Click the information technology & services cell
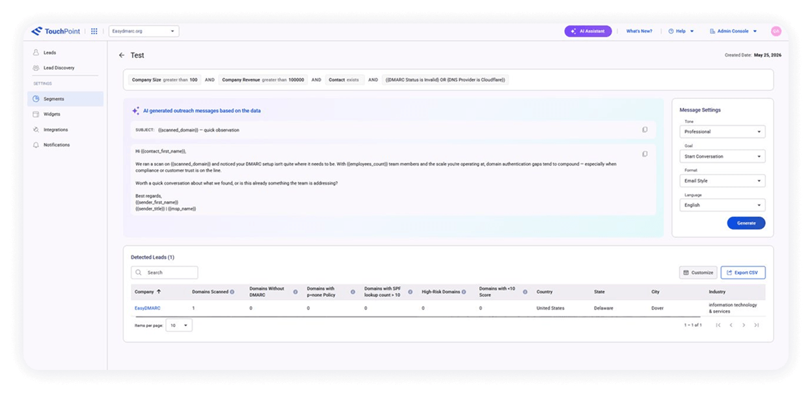 (x=733, y=308)
